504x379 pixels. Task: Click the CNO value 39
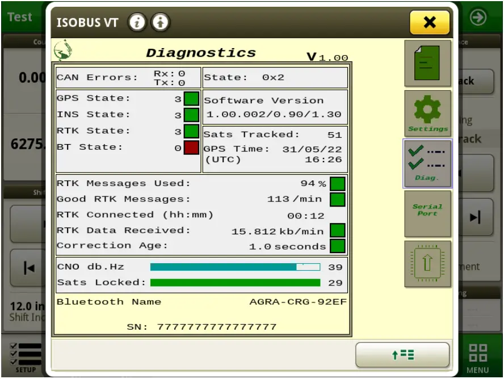pyautogui.click(x=335, y=267)
